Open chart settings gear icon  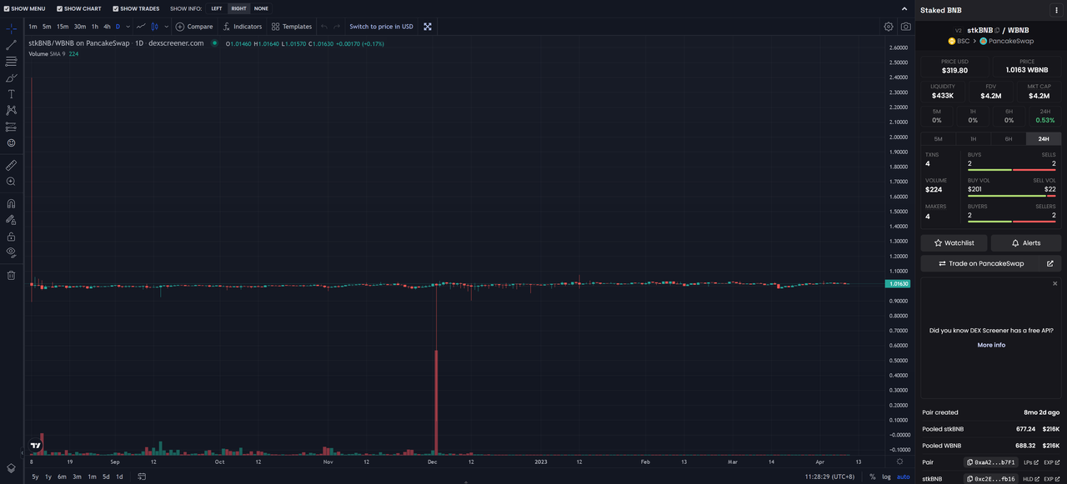tap(889, 27)
